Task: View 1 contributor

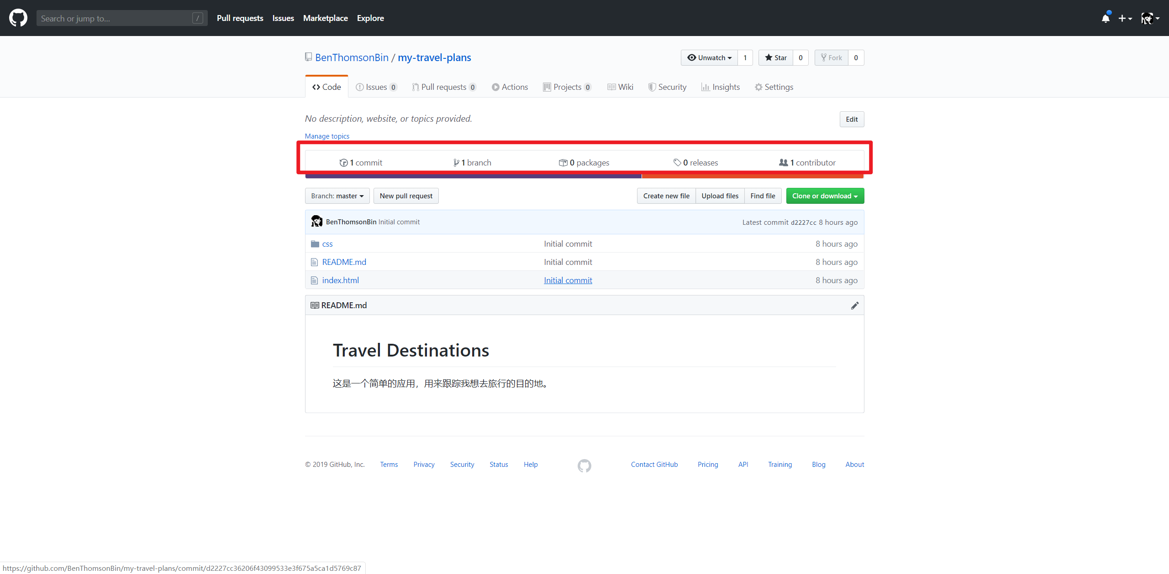Action: tap(807, 162)
